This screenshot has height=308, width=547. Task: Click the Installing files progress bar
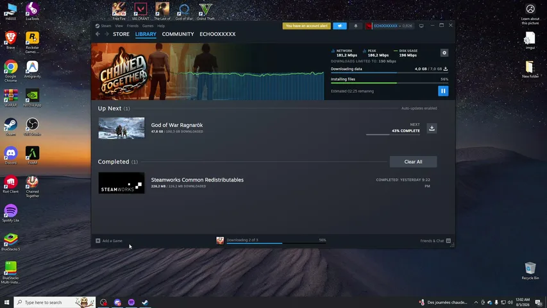(x=389, y=83)
